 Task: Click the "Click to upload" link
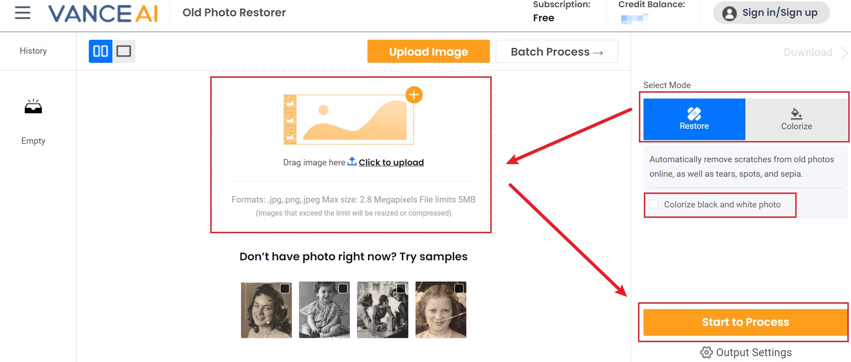click(x=391, y=163)
